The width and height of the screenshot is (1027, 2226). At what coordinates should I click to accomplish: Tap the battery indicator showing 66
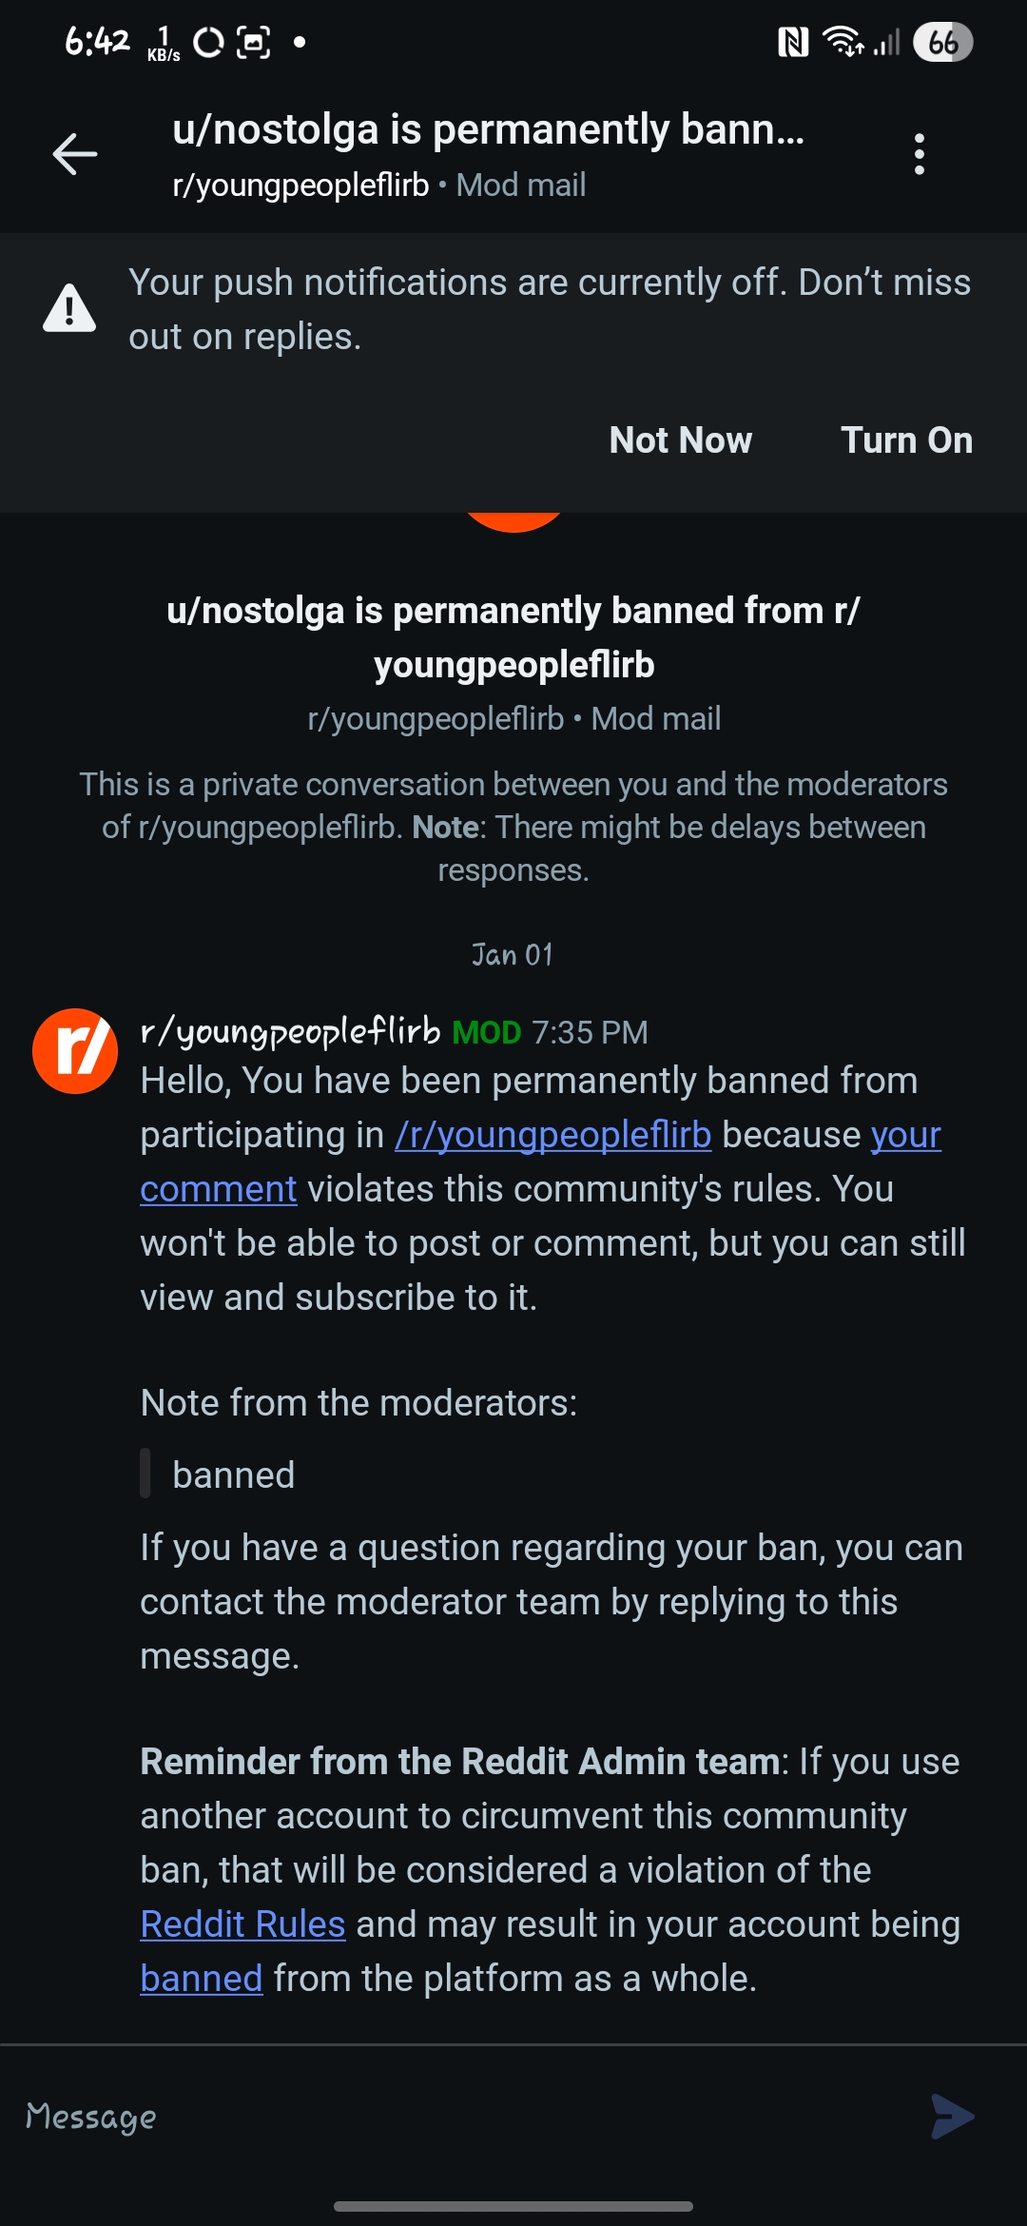tap(942, 42)
